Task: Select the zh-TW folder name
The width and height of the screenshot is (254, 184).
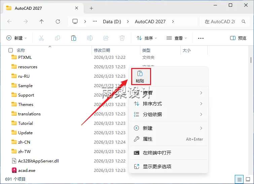Action: pyautogui.click(x=24, y=151)
